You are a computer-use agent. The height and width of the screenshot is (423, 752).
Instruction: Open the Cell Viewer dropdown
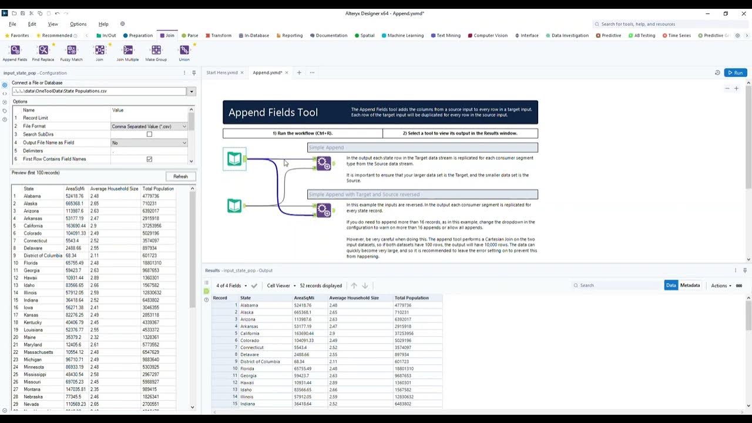(x=281, y=286)
